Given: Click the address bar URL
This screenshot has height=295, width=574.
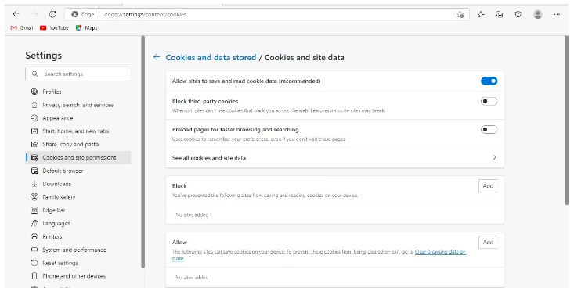Looking at the screenshot, I should click(146, 14).
